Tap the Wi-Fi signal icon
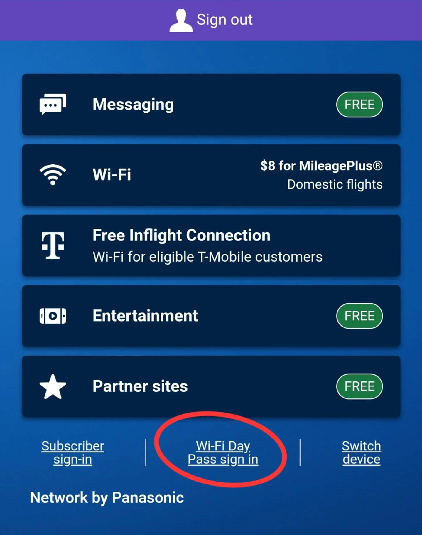Image resolution: width=422 pixels, height=535 pixels. pos(53,175)
